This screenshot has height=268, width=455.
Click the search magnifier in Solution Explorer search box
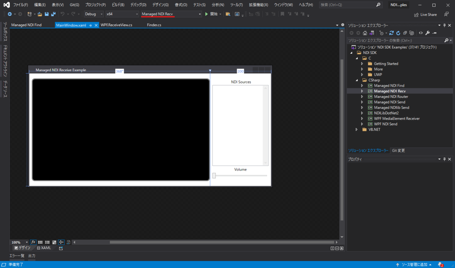[x=446, y=40]
